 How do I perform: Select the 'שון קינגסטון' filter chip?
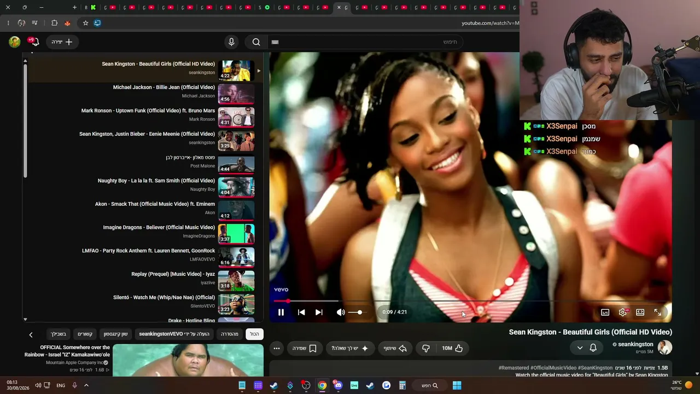point(116,334)
